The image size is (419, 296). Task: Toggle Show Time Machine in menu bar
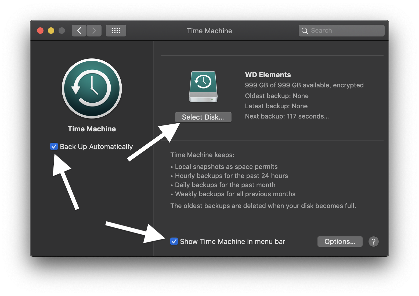pos(174,241)
